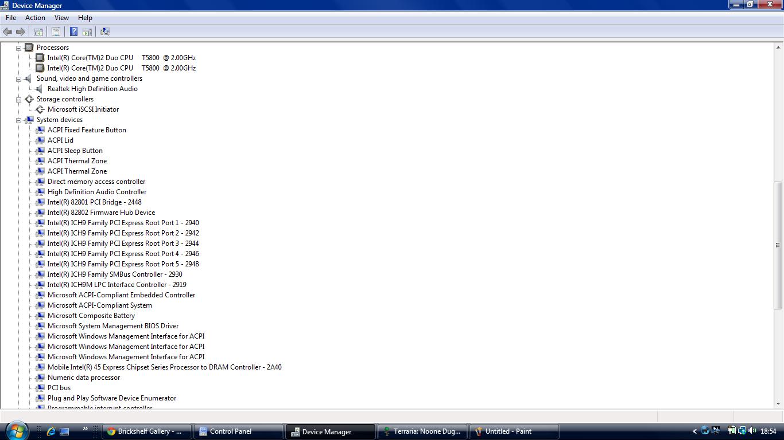Collapse the Storage controllers category

pos(19,100)
